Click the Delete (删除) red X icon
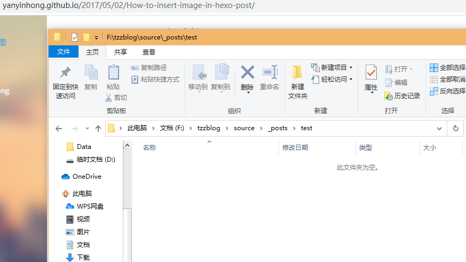Image resolution: width=466 pixels, height=262 pixels. coord(247,72)
